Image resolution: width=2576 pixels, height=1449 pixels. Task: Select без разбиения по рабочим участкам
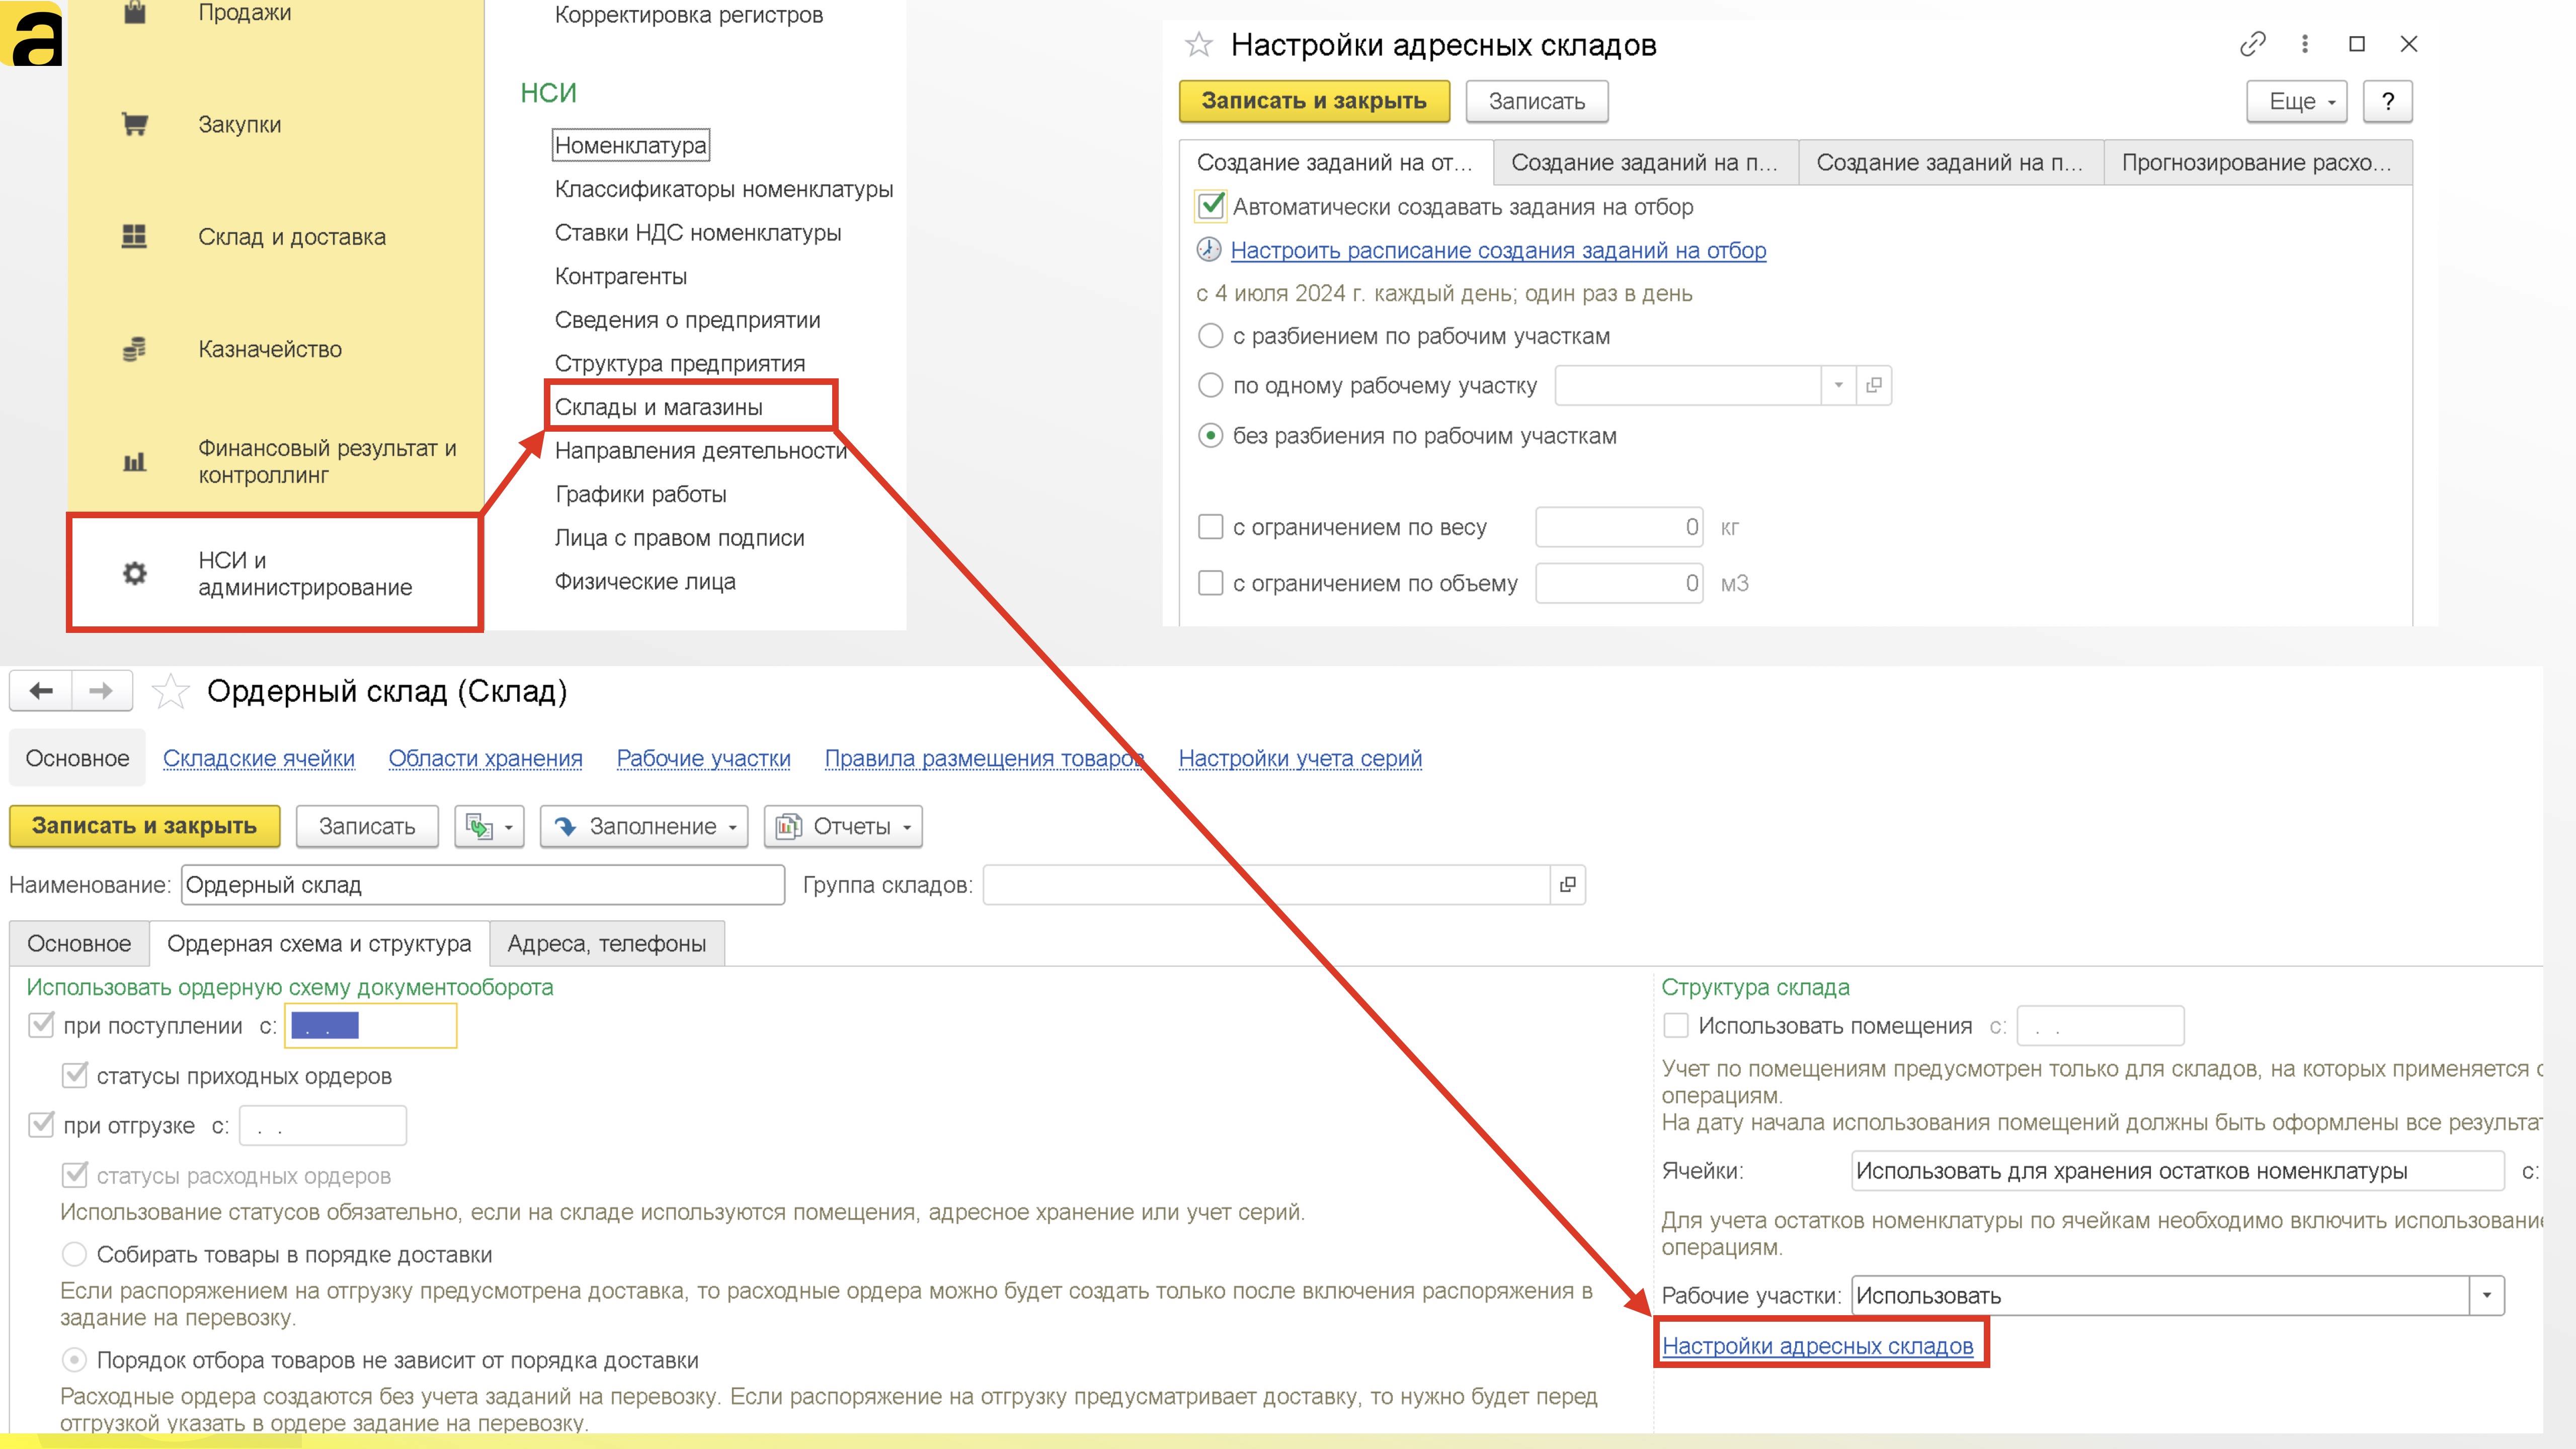[1210, 436]
